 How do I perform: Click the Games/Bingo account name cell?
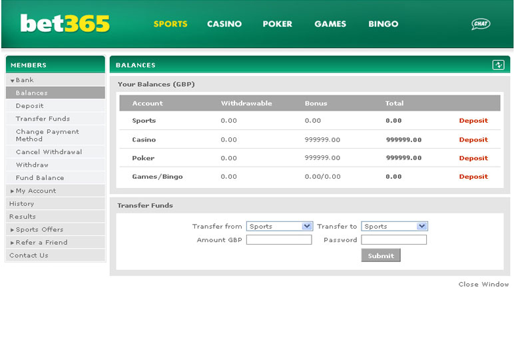click(157, 177)
